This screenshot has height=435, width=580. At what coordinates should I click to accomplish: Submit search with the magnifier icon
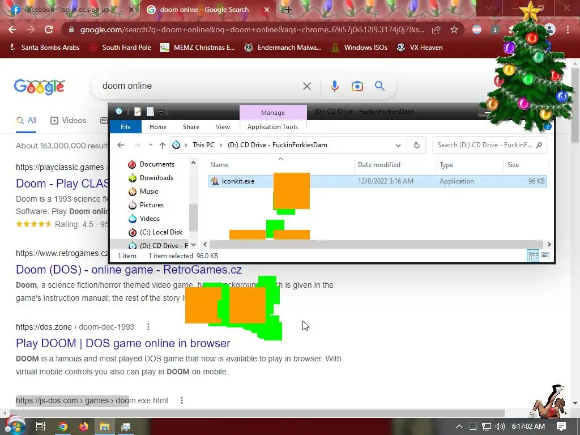click(379, 86)
